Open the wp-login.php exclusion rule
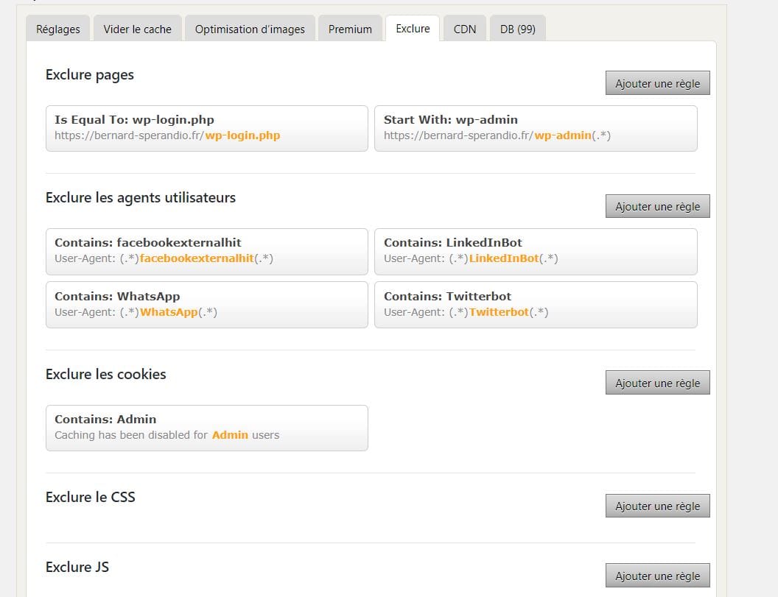 coord(207,128)
